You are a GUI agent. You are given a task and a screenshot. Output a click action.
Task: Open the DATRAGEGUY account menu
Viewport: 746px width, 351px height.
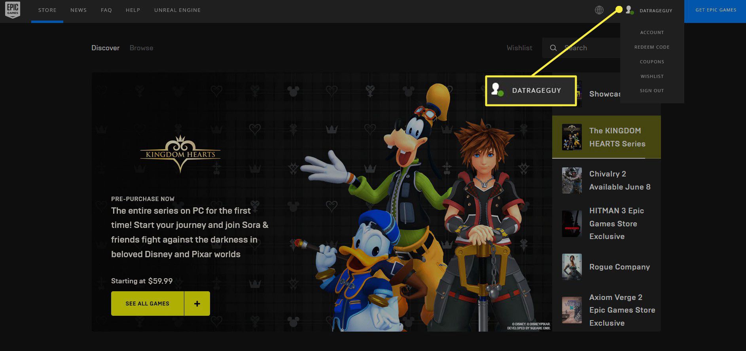point(656,11)
